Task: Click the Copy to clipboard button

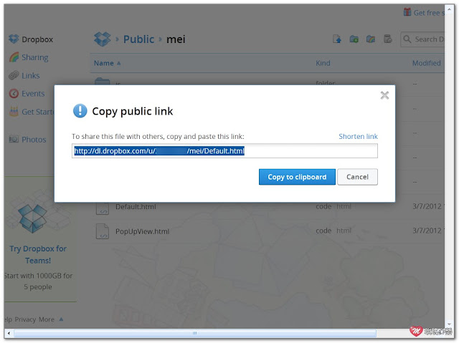Action: tap(297, 177)
